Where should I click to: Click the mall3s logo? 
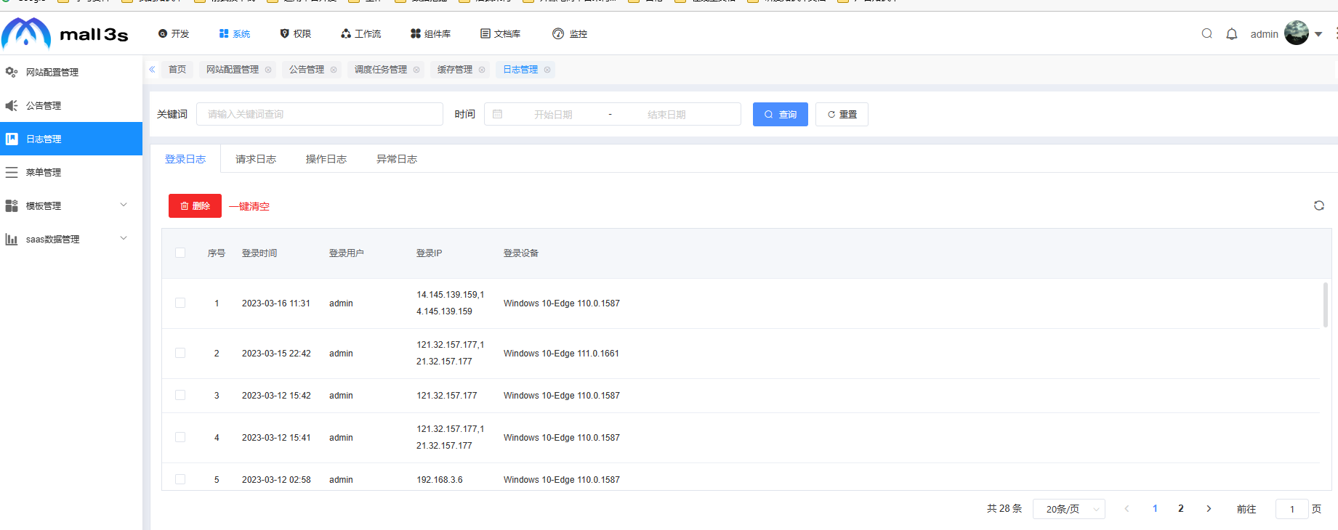[65, 33]
